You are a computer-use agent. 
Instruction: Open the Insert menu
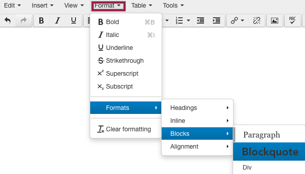pyautogui.click(x=42, y=5)
